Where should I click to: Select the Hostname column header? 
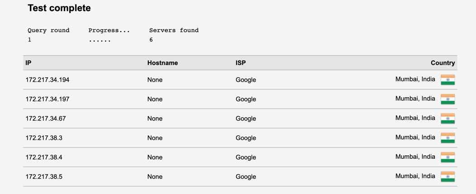click(162, 63)
